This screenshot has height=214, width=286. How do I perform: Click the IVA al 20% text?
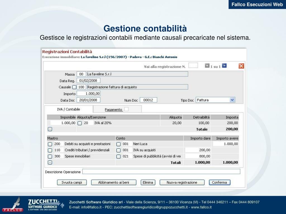pos(103,123)
